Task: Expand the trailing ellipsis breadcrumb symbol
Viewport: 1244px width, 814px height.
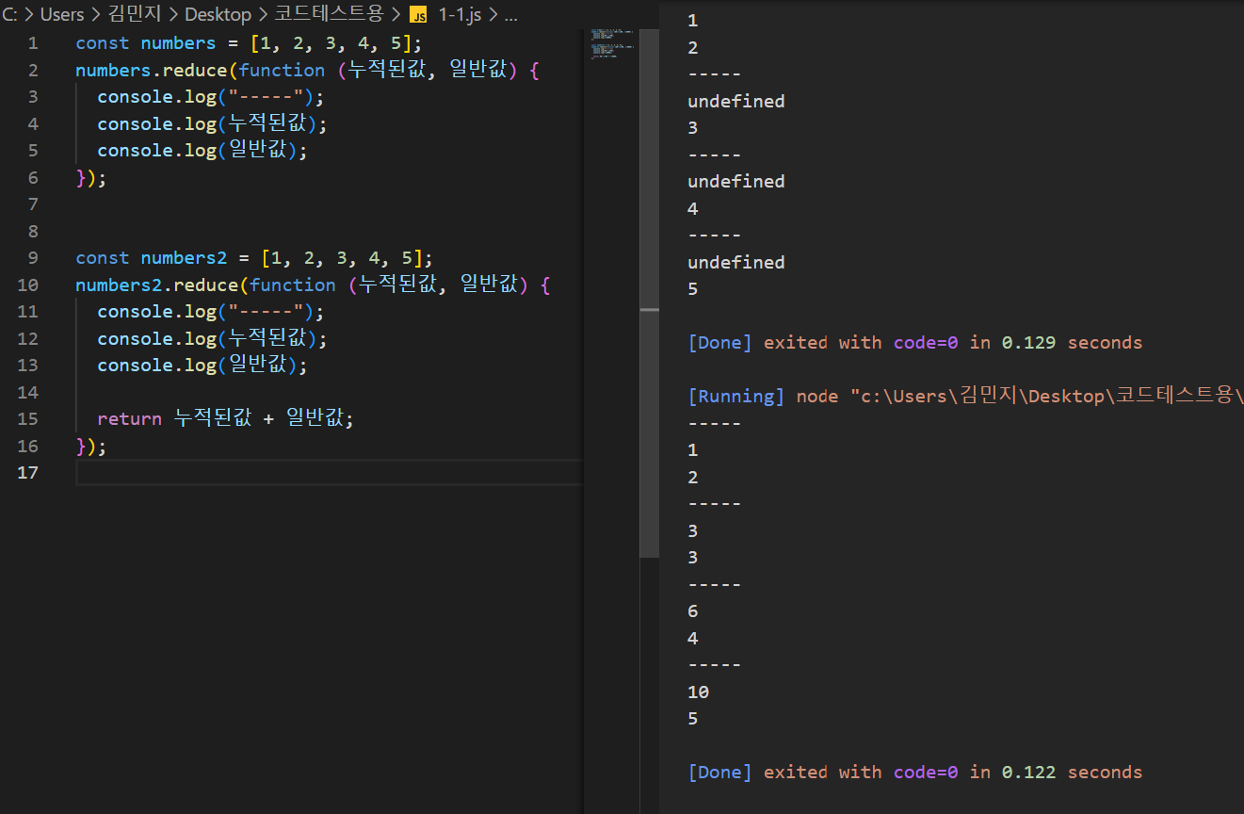Action: coord(511,15)
